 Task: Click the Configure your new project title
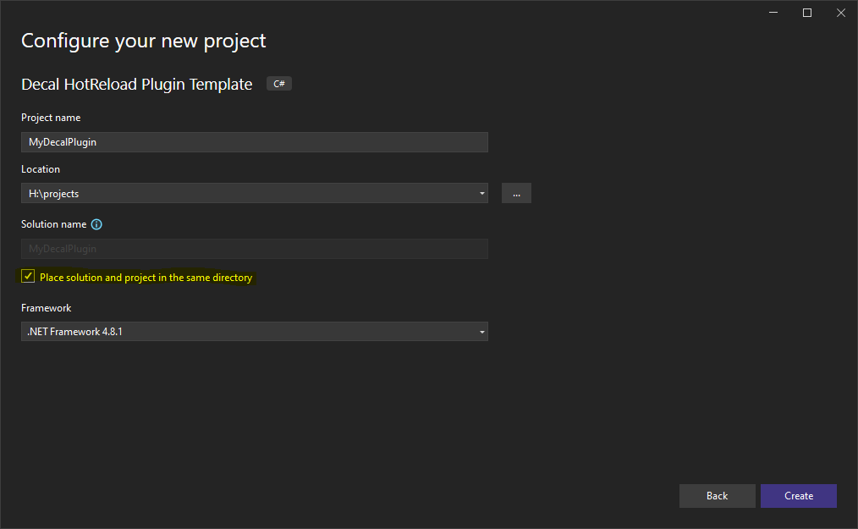(143, 41)
